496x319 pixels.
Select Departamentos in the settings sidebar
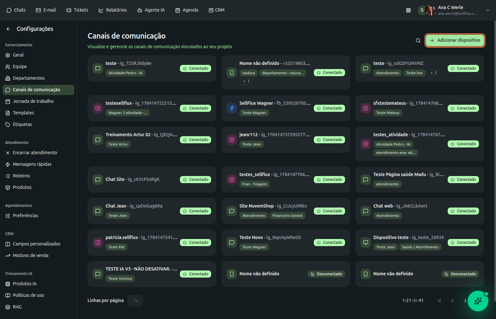[x=29, y=78]
